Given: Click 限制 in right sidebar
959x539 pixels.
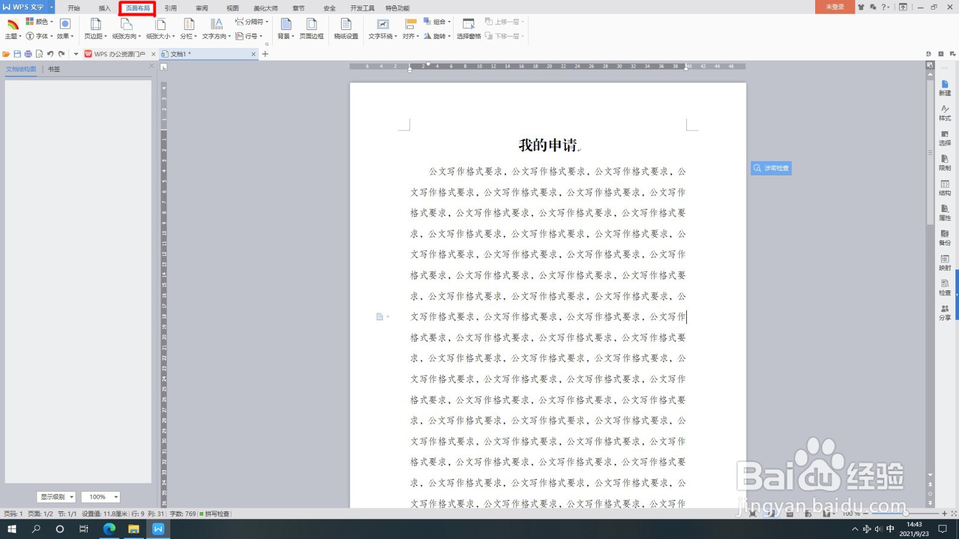Looking at the screenshot, I should click(945, 163).
